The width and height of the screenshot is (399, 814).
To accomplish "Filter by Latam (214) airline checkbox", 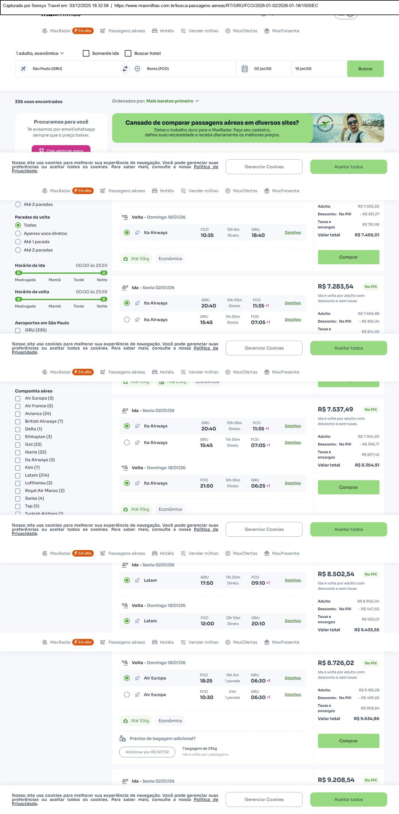I will click(x=18, y=475).
